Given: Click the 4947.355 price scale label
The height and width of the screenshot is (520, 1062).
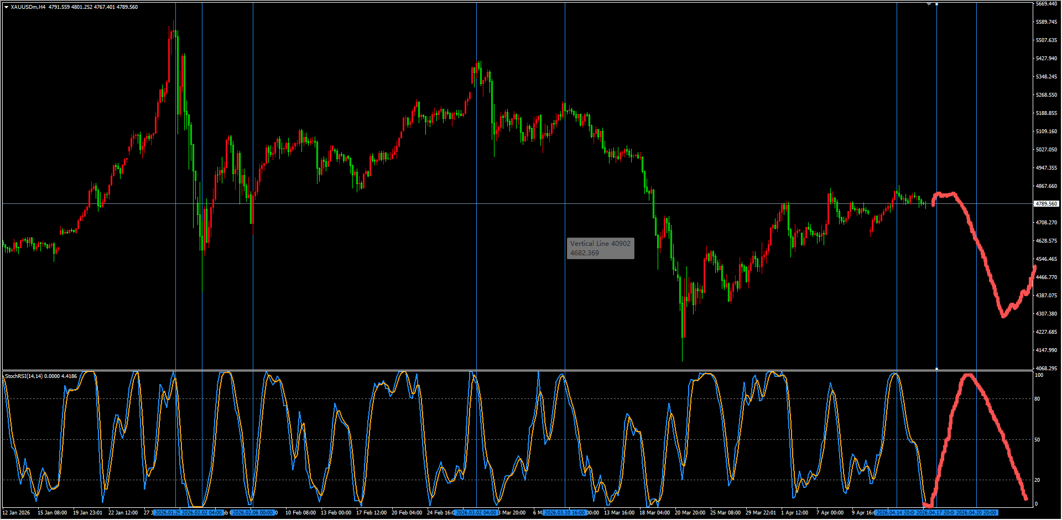Looking at the screenshot, I should 1047,168.
